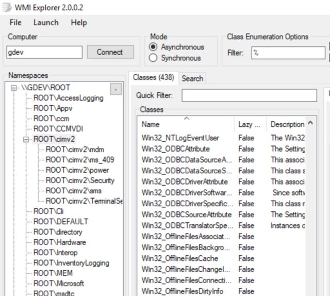Sort classes by the Lazy column header
The height and width of the screenshot is (296, 330).
coord(251,124)
